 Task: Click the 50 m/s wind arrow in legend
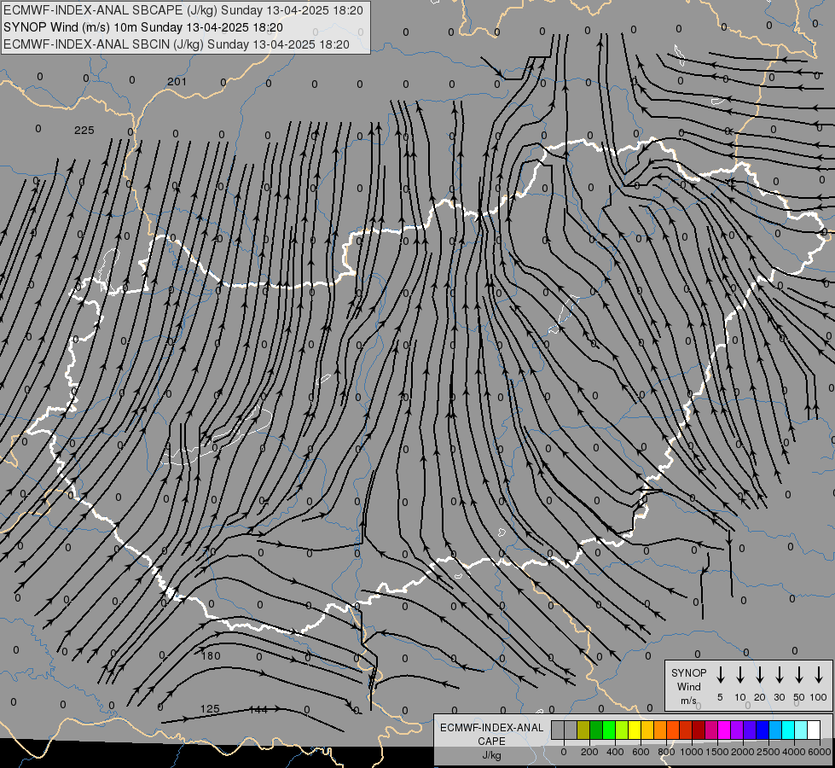click(799, 675)
